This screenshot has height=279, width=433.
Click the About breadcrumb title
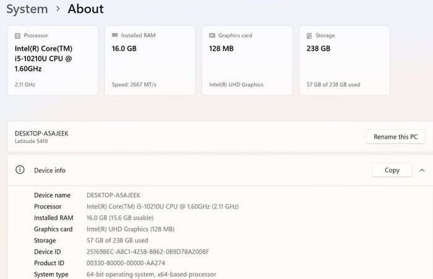[x=85, y=9]
